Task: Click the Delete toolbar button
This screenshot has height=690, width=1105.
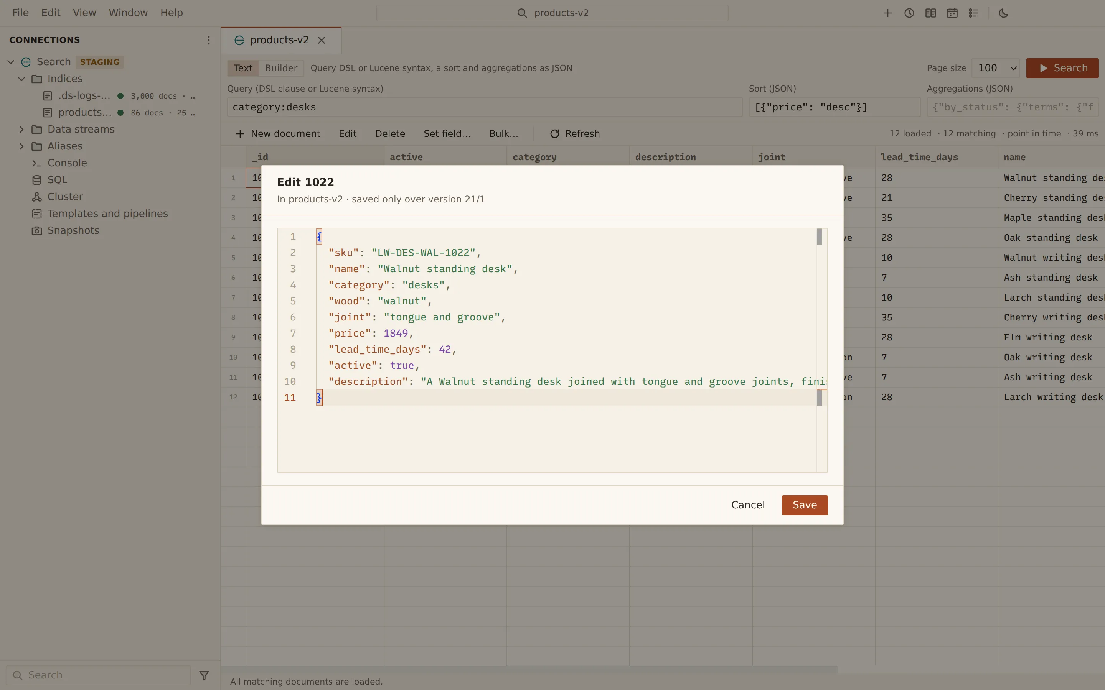Action: click(390, 134)
